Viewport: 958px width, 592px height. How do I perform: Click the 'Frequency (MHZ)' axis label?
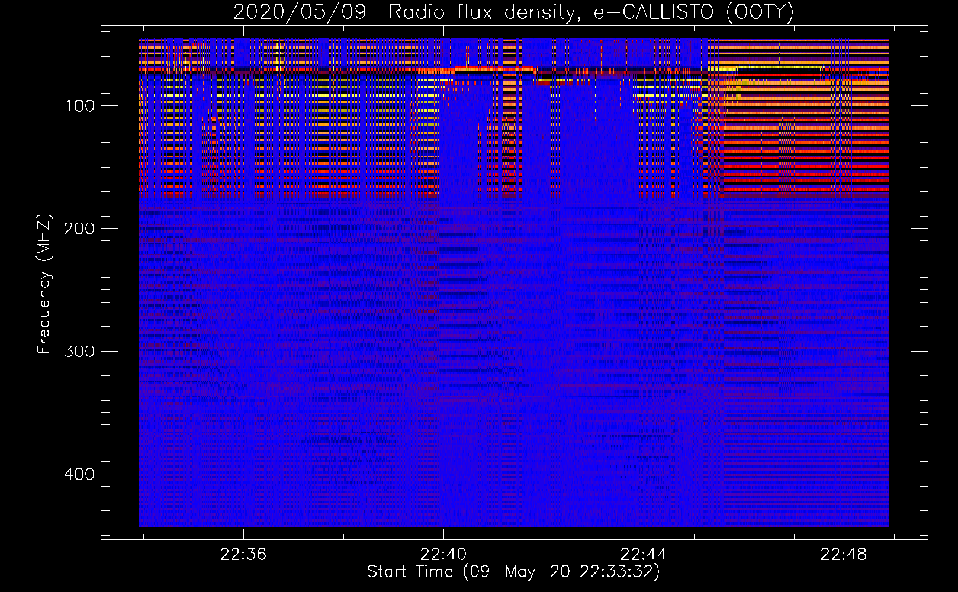(44, 284)
